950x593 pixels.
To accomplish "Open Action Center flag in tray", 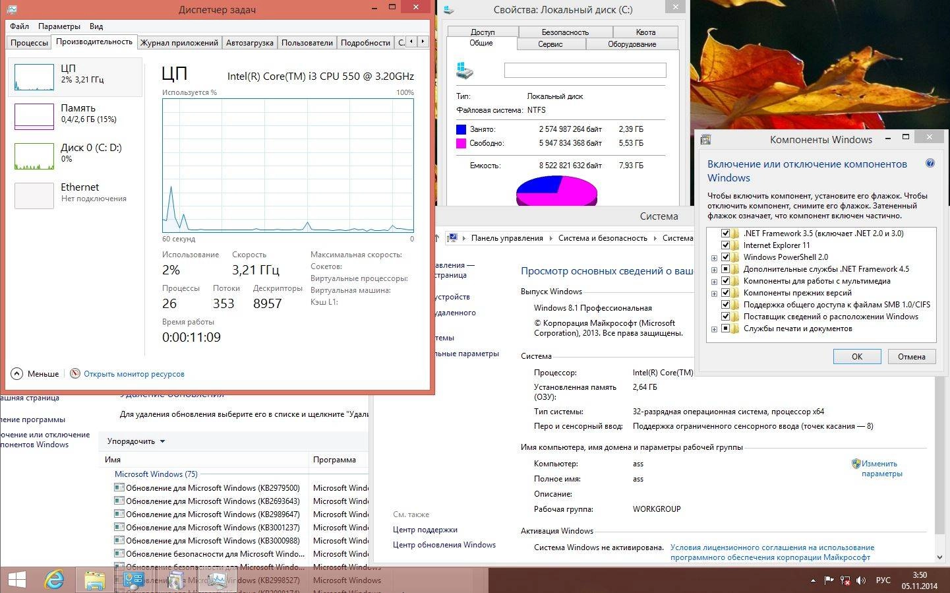I will pyautogui.click(x=829, y=580).
